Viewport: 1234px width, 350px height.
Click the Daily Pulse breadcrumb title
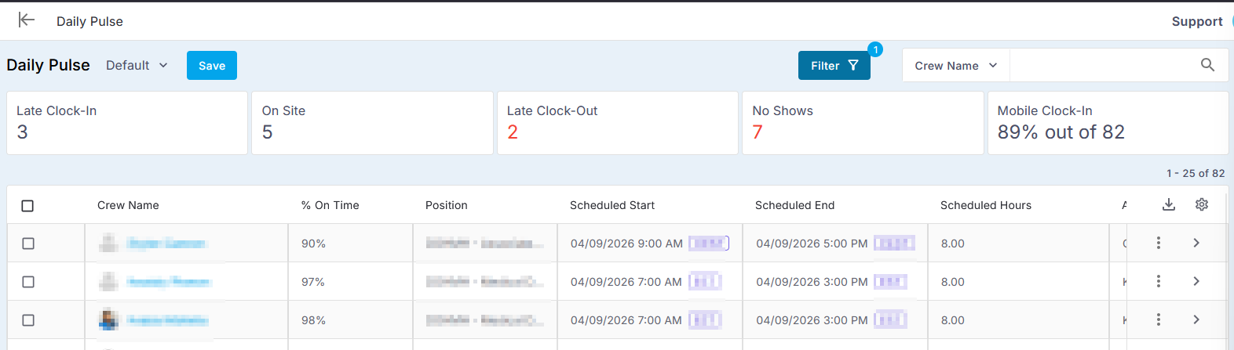point(89,21)
